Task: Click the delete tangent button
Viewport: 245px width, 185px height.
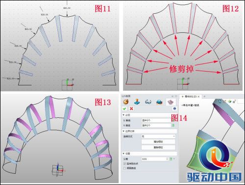Action: click(x=158, y=147)
